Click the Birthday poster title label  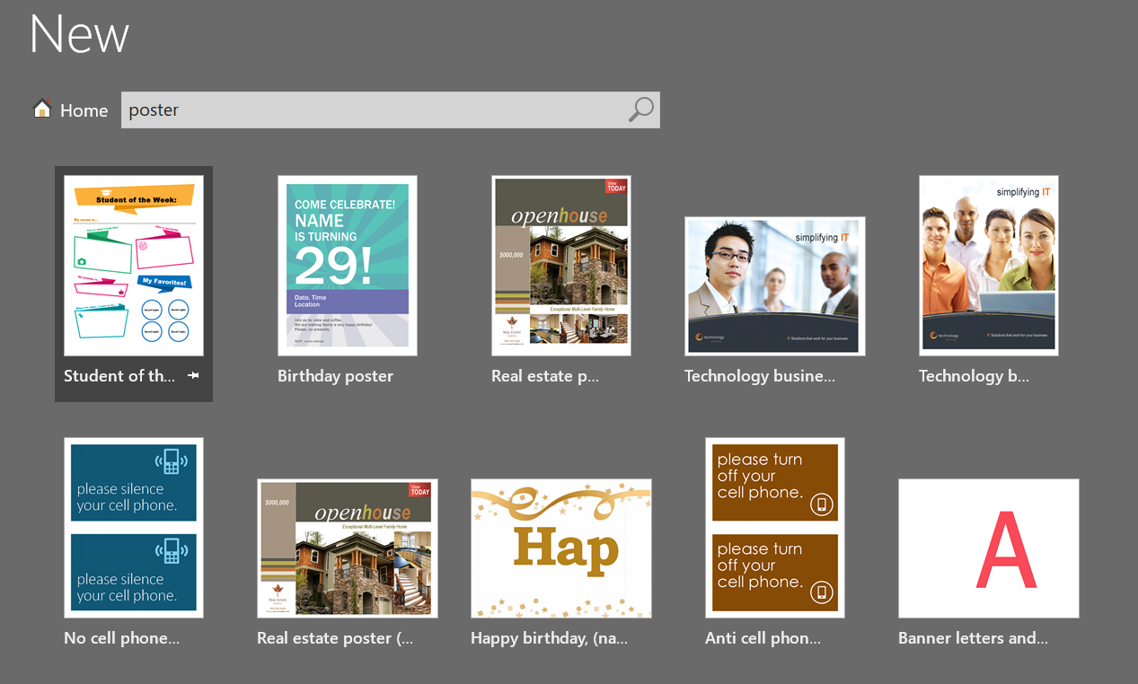[335, 376]
